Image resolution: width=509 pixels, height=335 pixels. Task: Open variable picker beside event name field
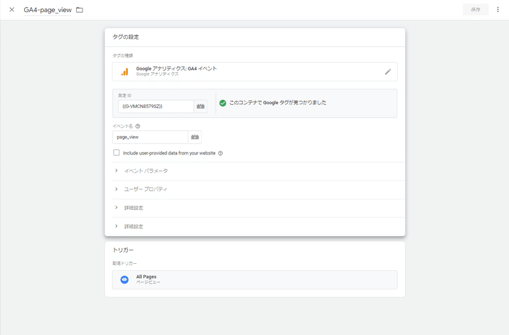(x=195, y=137)
